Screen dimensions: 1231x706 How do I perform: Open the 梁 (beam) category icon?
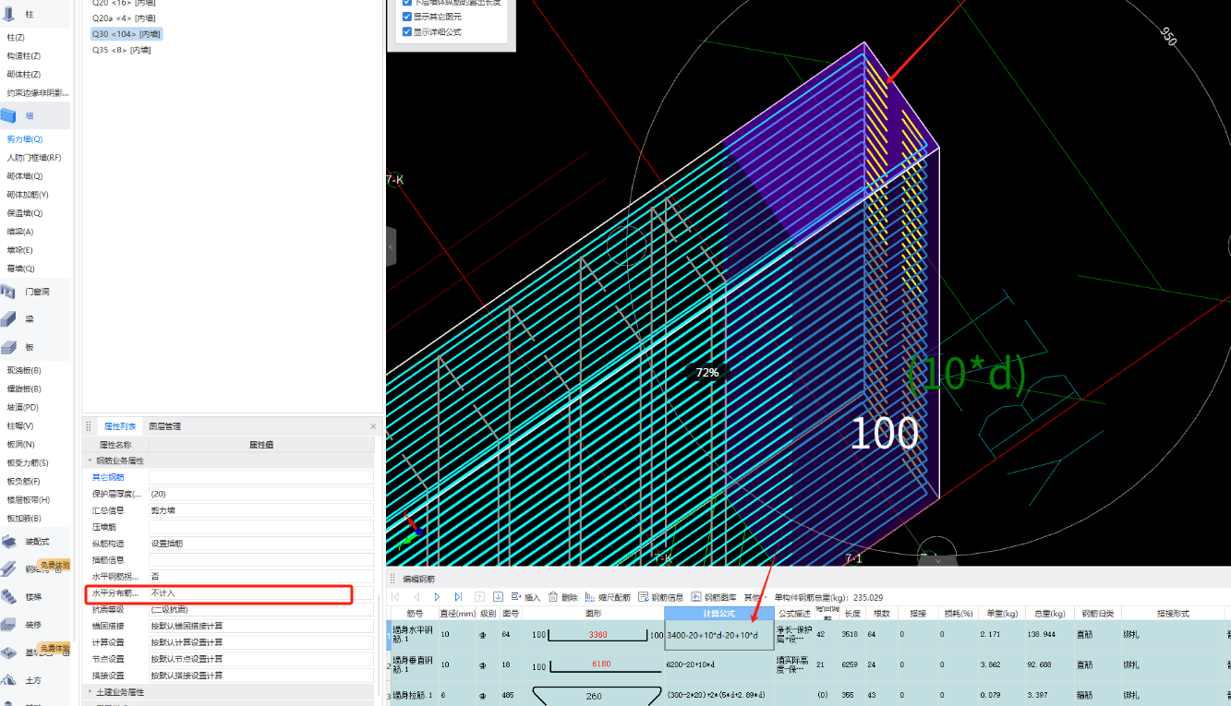[x=9, y=319]
